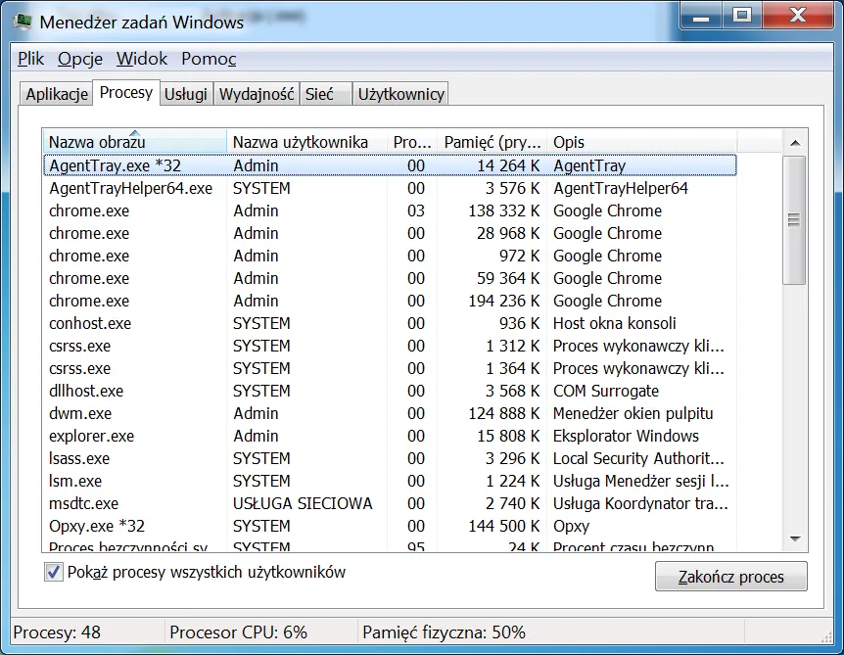This screenshot has width=844, height=655.
Task: Click the scrollbar down arrow
Action: (x=794, y=538)
